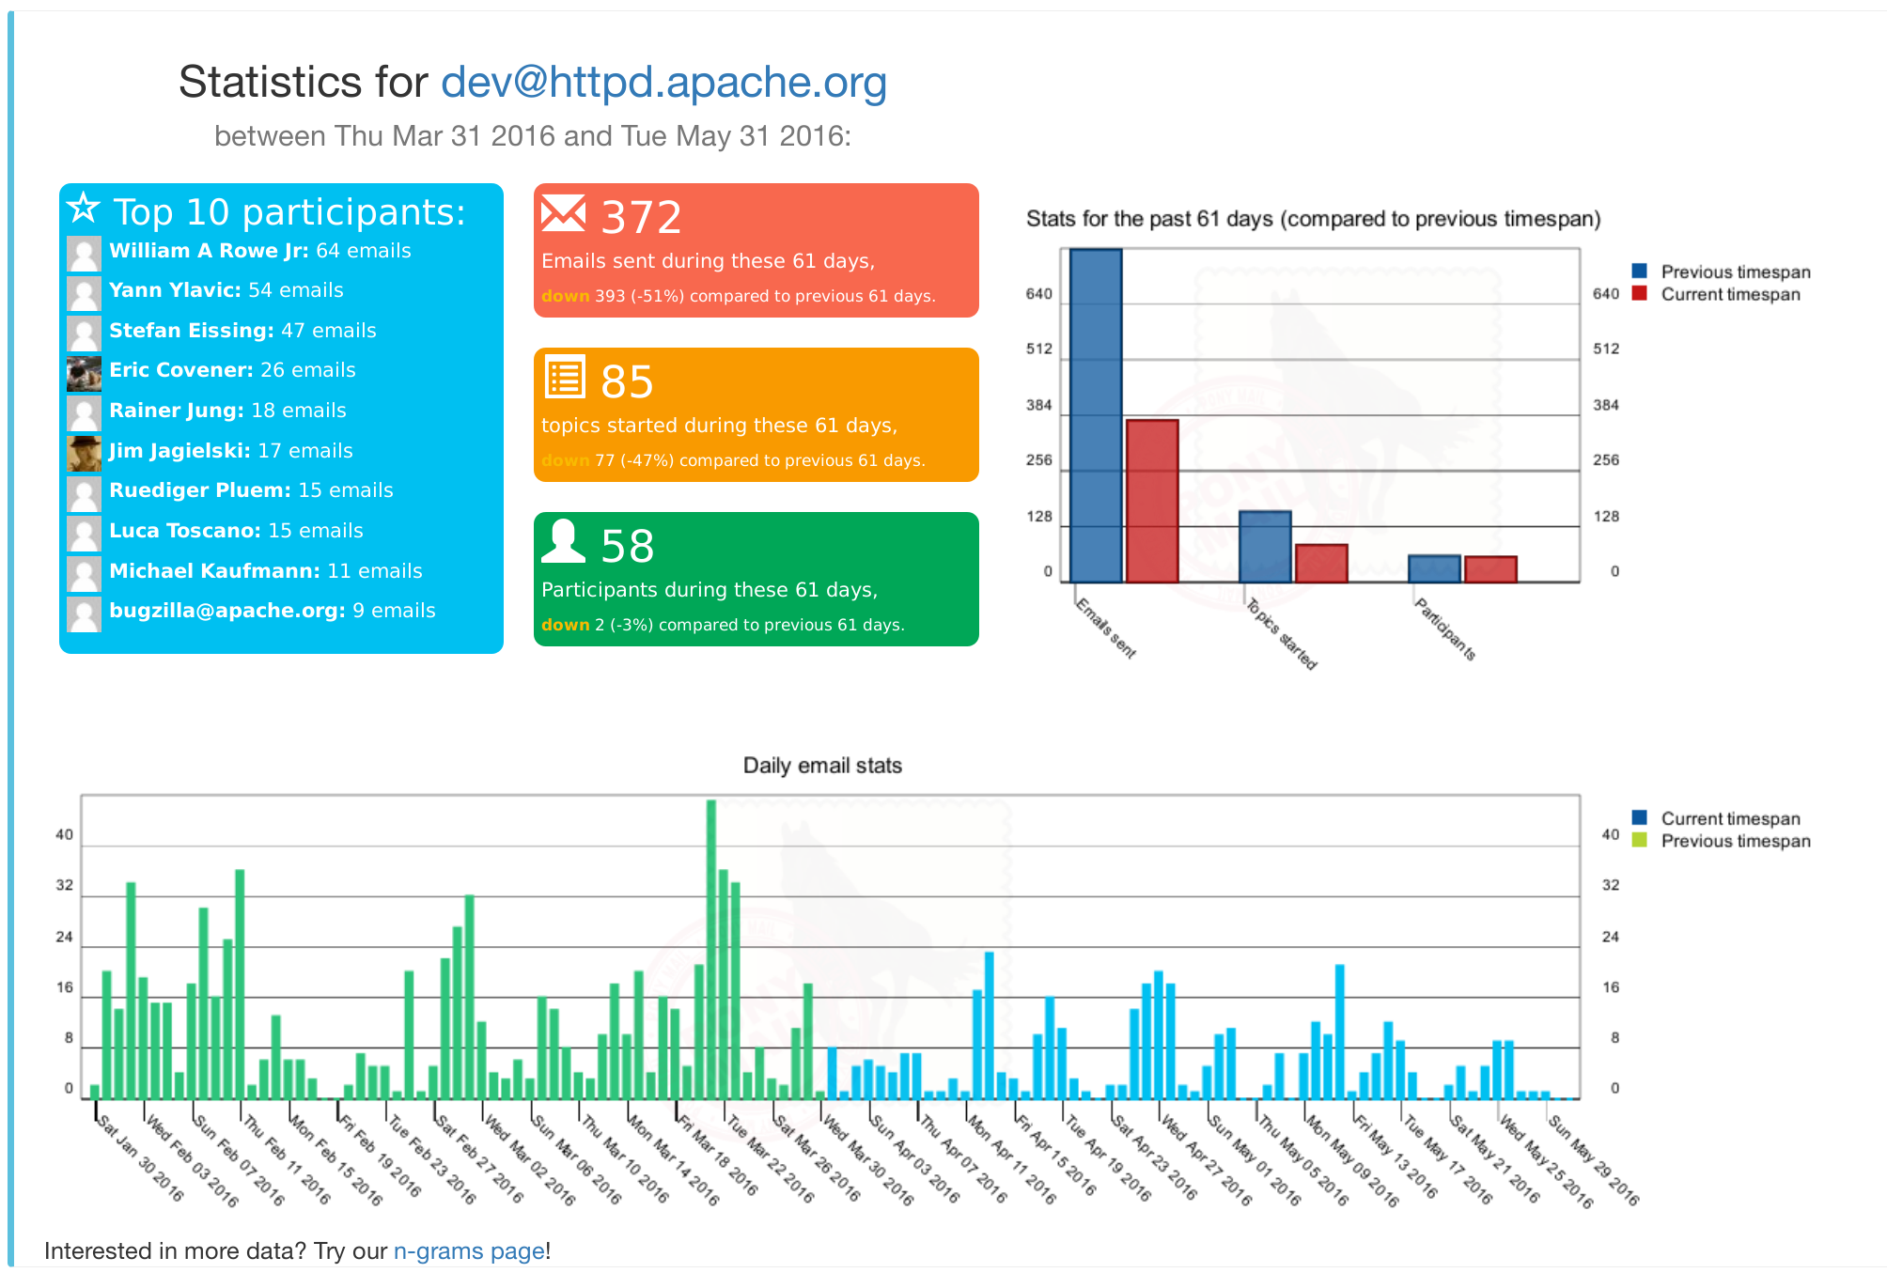The width and height of the screenshot is (1887, 1273).
Task: Click red Current timespan swatch in stats legend
Action: 1640,294
